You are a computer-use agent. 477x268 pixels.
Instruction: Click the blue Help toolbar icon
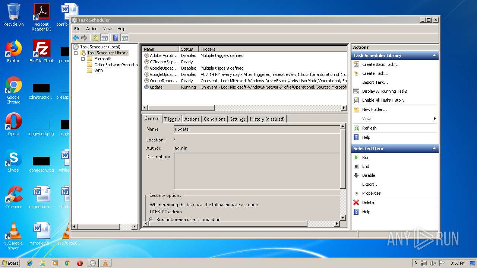[x=116, y=38]
